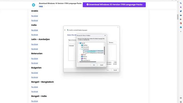This screenshot has width=183, height=103.
Task: Click the Downloads arrow icon in the tree
Action: click(x=82, y=49)
